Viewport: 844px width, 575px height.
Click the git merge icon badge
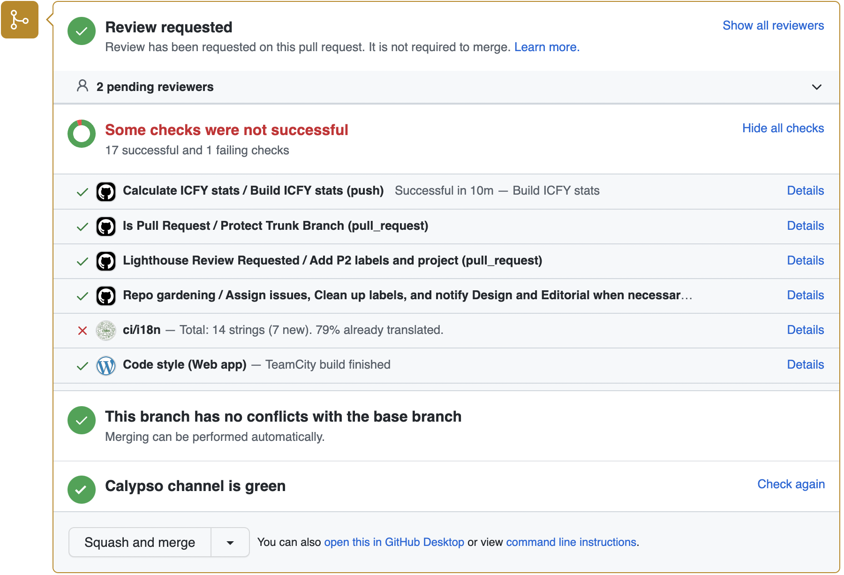[x=20, y=20]
